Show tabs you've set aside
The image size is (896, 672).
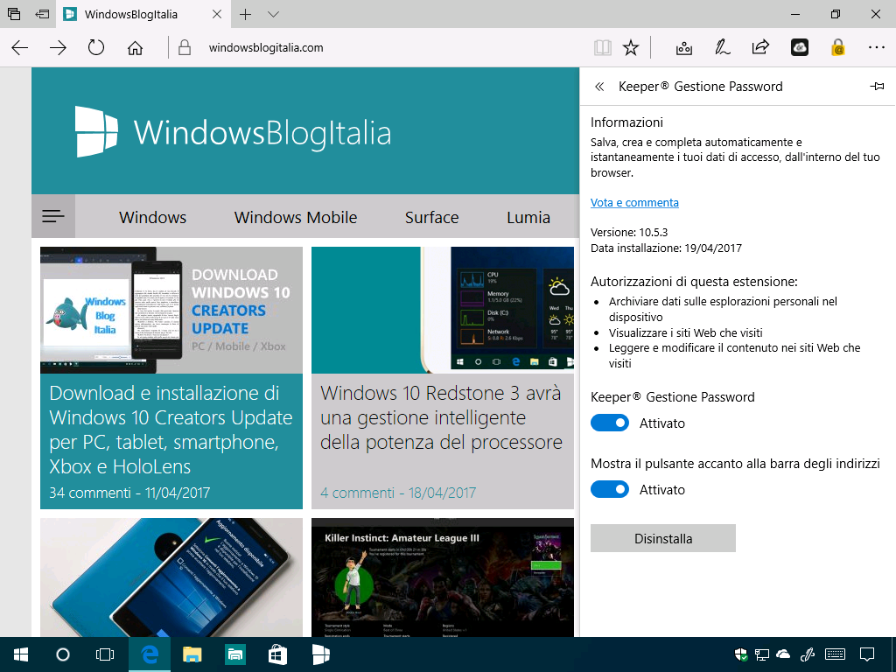coord(14,14)
